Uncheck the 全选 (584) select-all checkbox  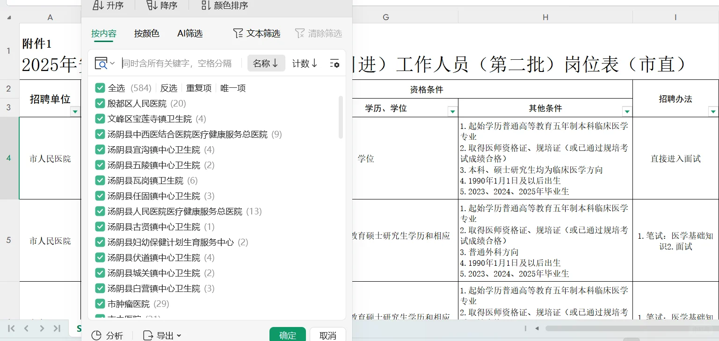click(100, 88)
